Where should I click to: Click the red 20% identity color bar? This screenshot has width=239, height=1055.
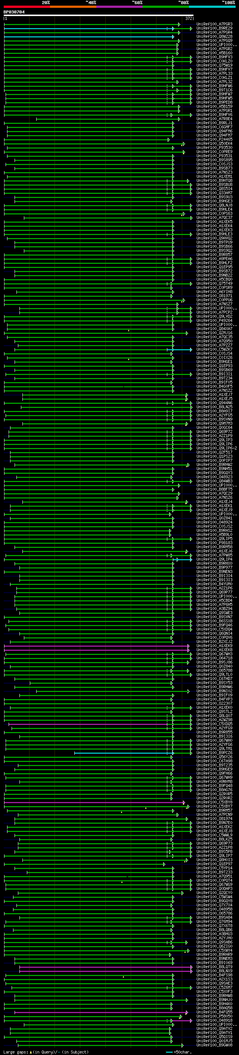point(27,7)
